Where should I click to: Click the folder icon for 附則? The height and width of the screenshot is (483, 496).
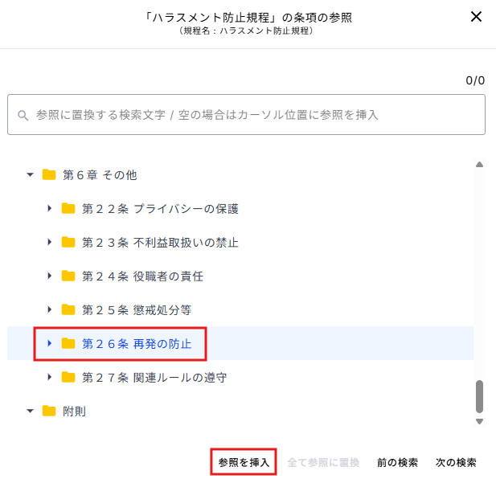point(49,411)
